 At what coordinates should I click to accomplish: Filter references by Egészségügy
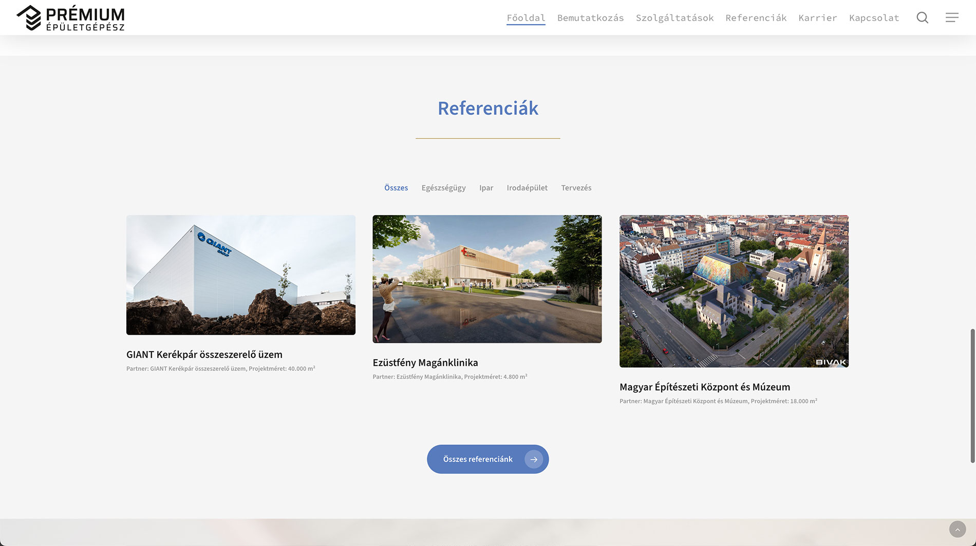pos(444,188)
